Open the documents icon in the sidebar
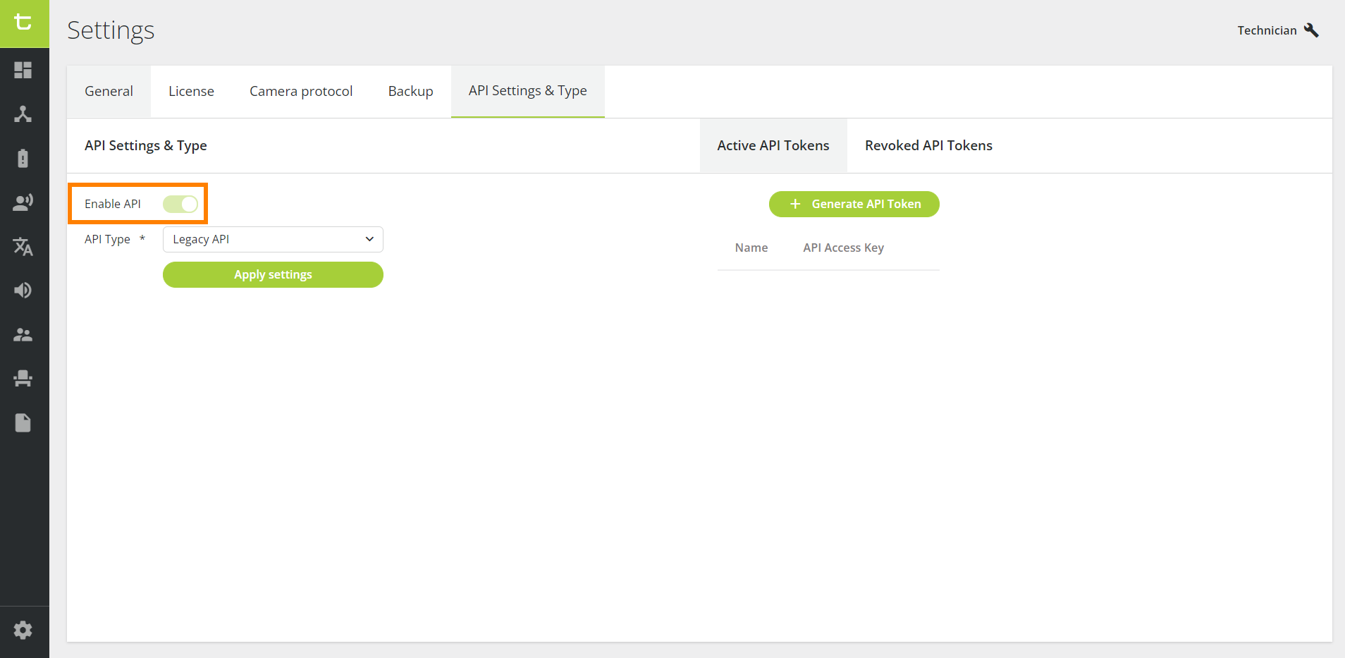Image resolution: width=1345 pixels, height=658 pixels. [x=23, y=422]
